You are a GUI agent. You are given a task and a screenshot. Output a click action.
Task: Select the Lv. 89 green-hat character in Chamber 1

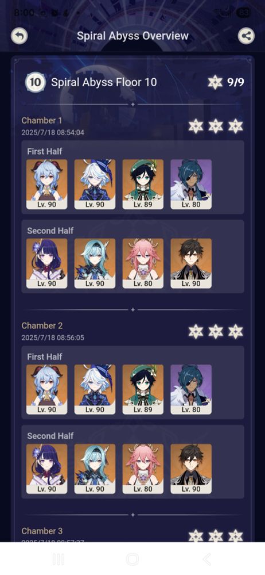143,184
